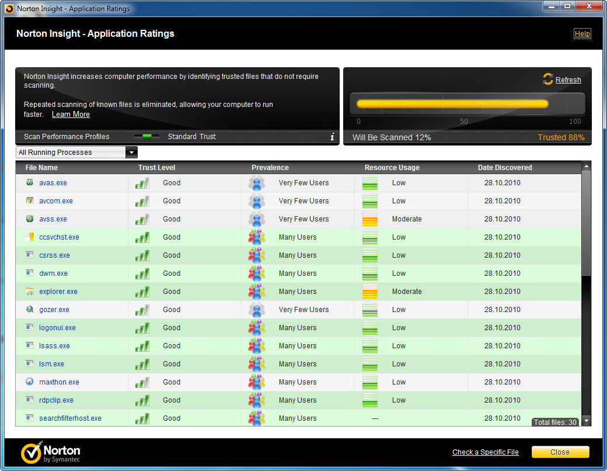Open the avas.exe file link
This screenshot has height=471, width=607.
click(53, 182)
